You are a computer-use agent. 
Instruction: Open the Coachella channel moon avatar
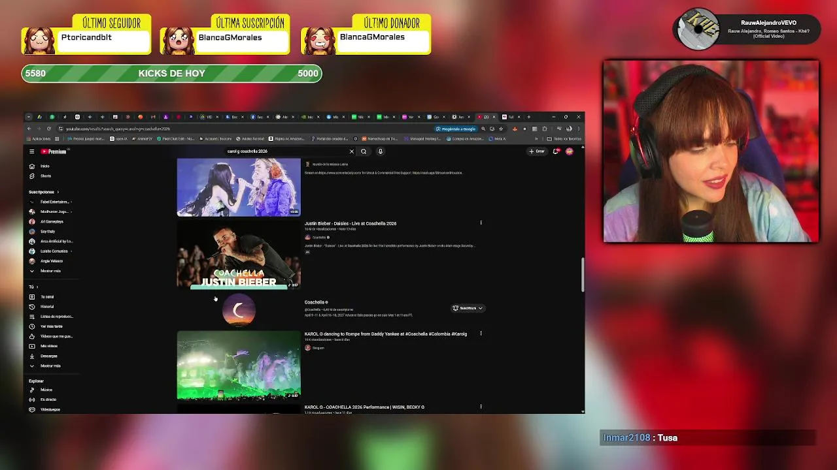(x=239, y=310)
